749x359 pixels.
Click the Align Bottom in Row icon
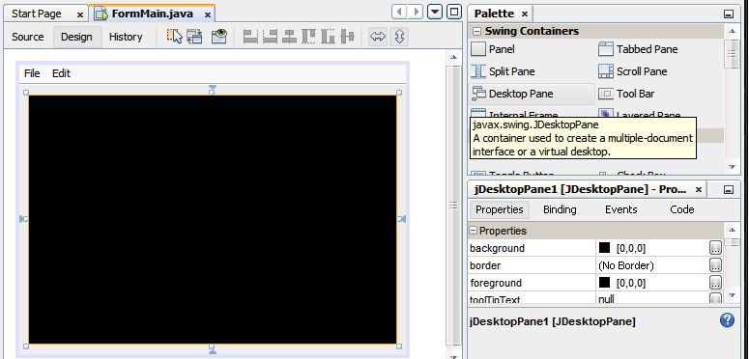328,37
